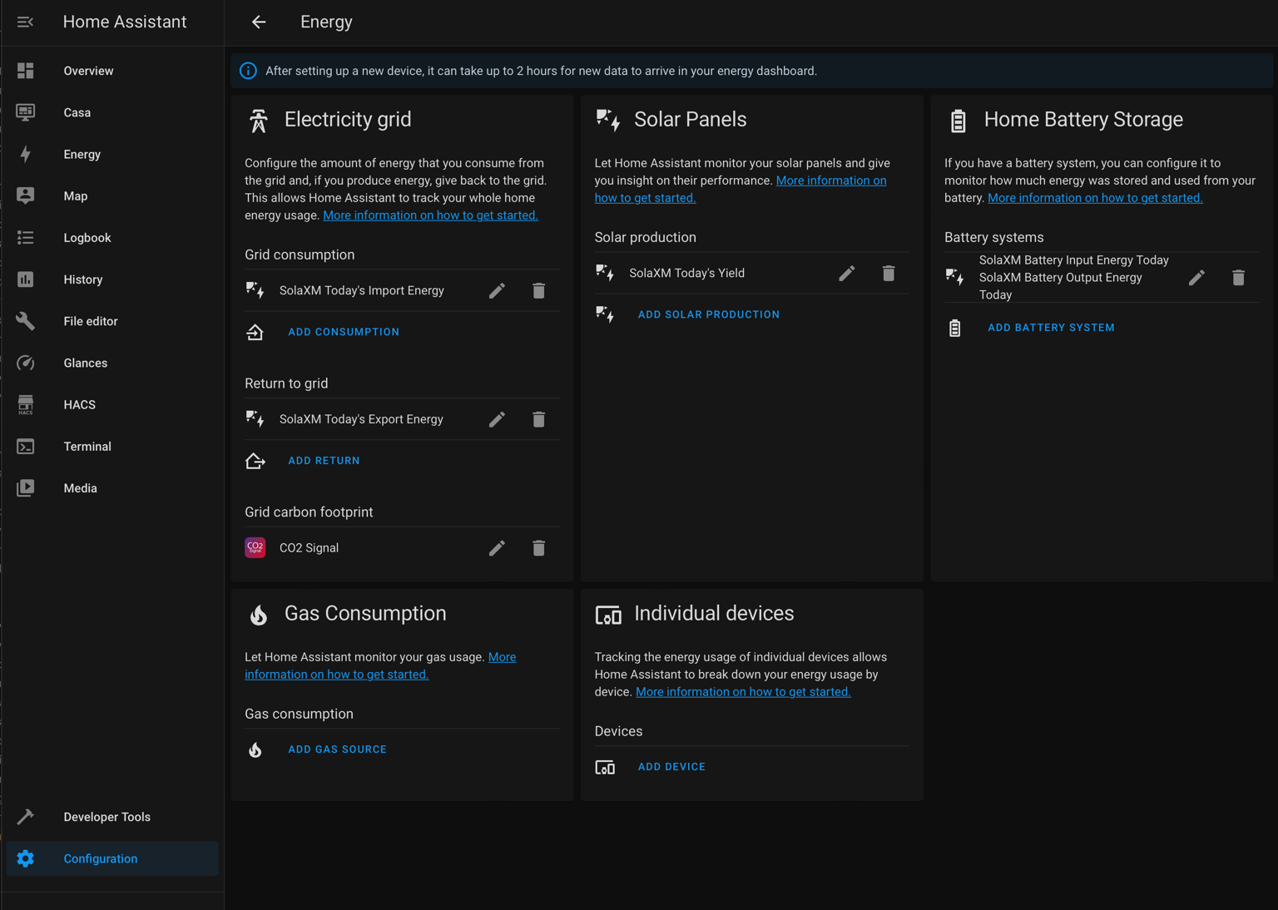This screenshot has width=1278, height=910.
Task: Click the Add Return home-export icon
Action: click(x=255, y=461)
